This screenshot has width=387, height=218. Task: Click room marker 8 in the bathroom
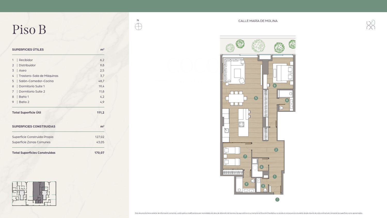287,100
